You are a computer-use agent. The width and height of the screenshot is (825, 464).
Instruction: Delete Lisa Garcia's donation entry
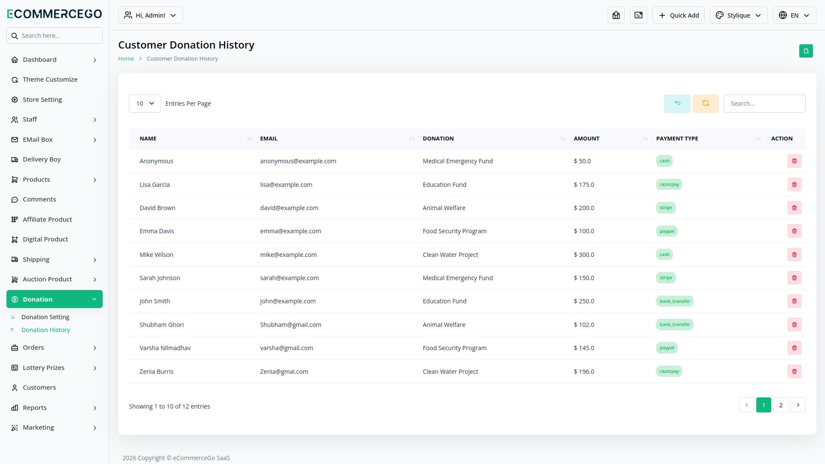coord(794,185)
